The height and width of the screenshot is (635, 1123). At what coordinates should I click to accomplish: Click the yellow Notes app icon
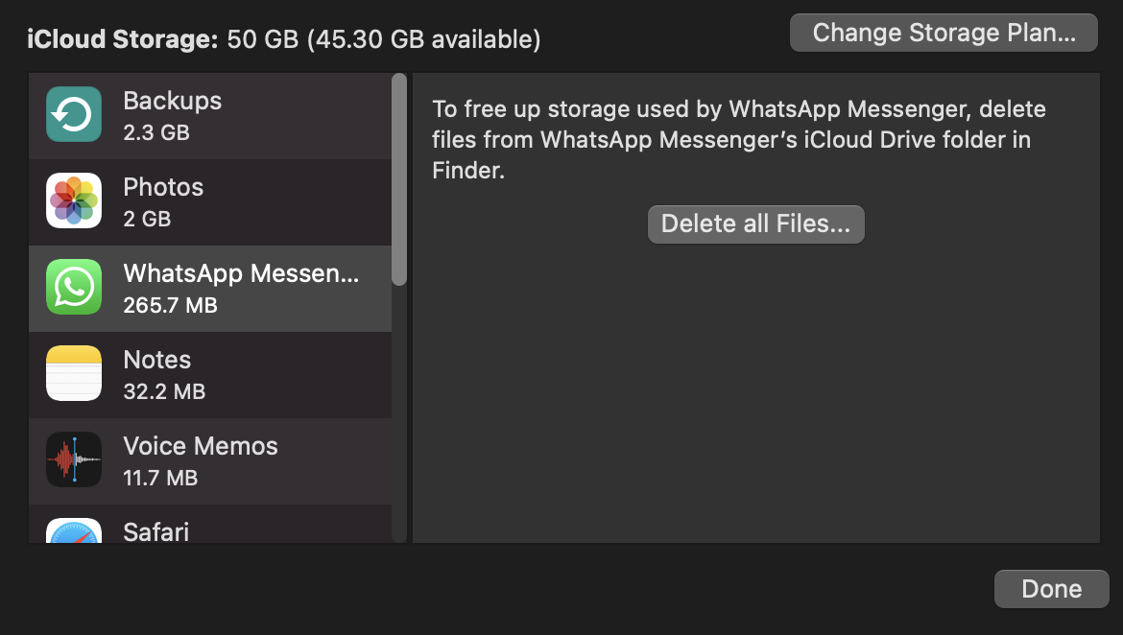(74, 374)
